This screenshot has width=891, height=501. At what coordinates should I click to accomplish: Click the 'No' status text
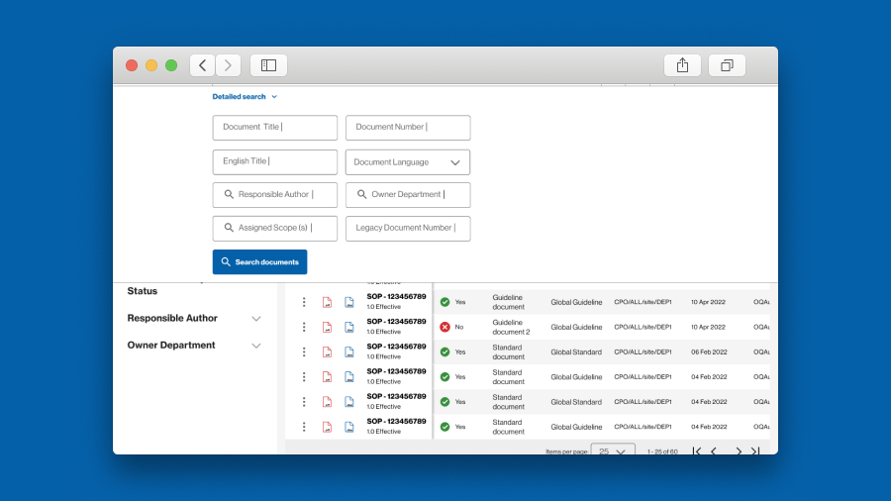(459, 327)
